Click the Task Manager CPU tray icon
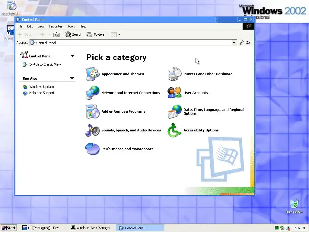This screenshot has height=232, width=309. click(x=277, y=228)
